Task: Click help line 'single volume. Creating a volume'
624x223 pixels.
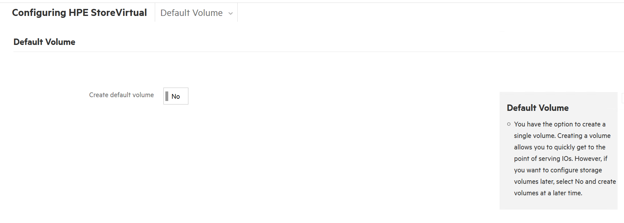Action: (562, 136)
